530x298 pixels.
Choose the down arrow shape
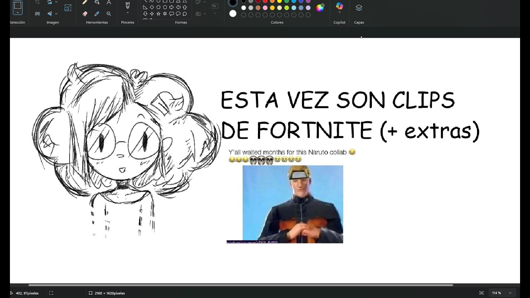[x=145, y=14]
